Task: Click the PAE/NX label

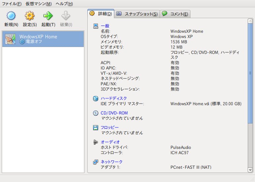Action: [109, 84]
